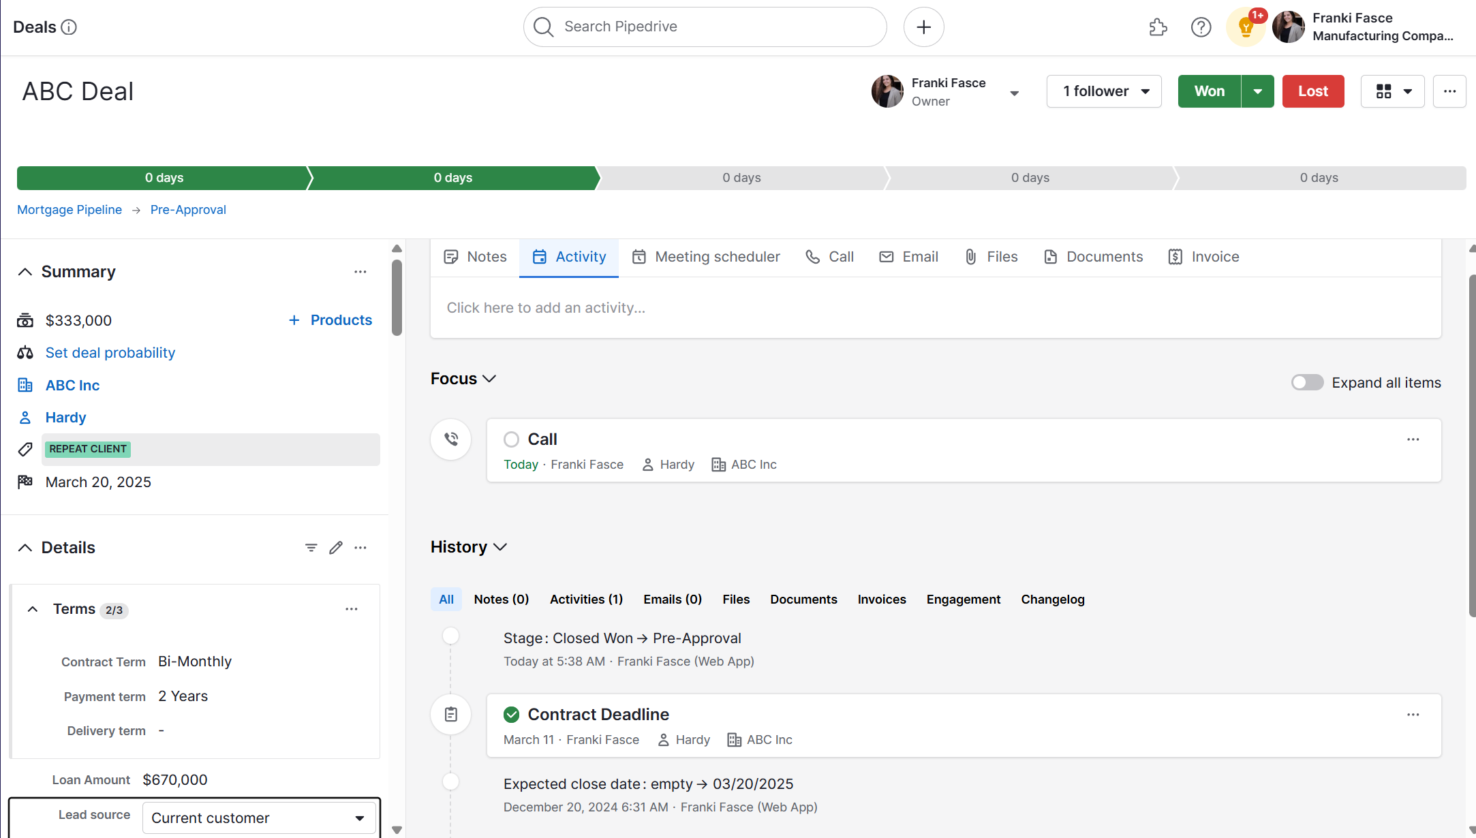Viewport: 1476px width, 838px height.
Task: Open the Summary section options menu
Action: (x=360, y=272)
